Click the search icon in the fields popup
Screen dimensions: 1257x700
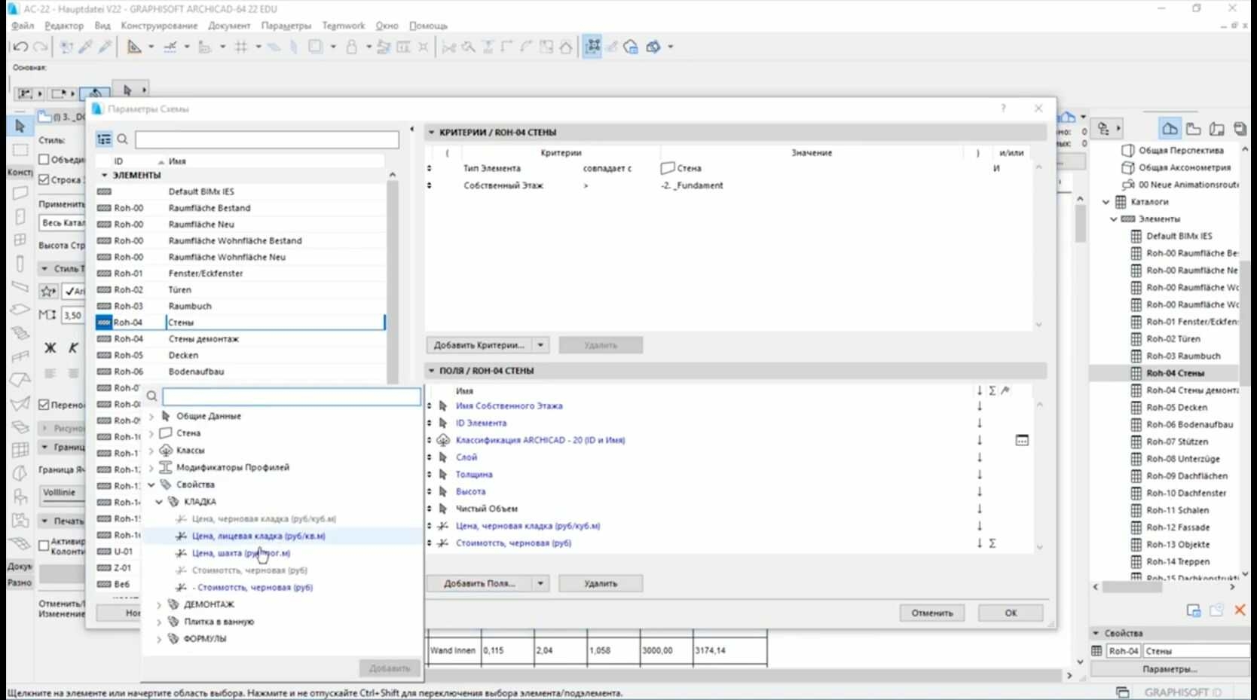(x=152, y=396)
